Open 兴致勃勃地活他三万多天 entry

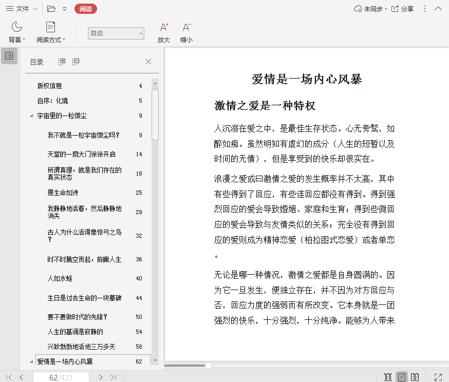(81, 347)
